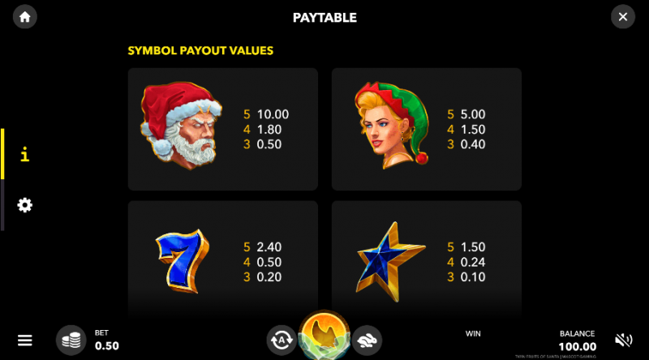
Task: Toggle turbo mode rabbit icon
Action: pos(367,341)
